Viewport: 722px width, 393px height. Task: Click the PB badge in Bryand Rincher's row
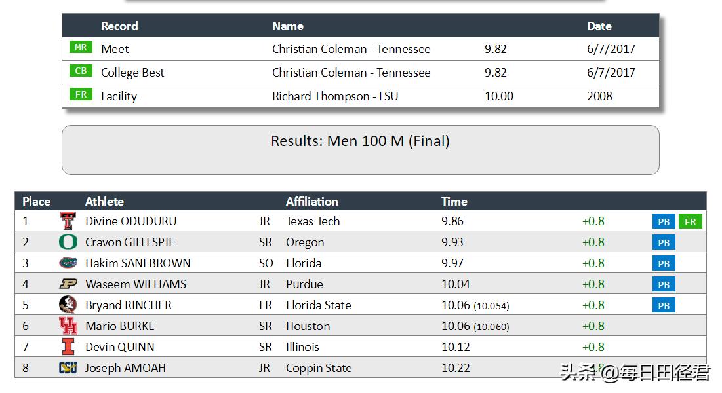(x=664, y=306)
